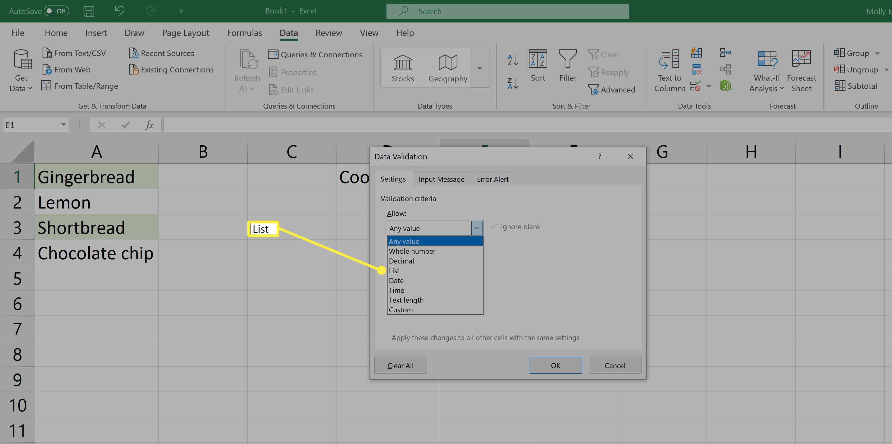Click the OK button
Image resolution: width=892 pixels, height=444 pixels.
[x=555, y=365]
